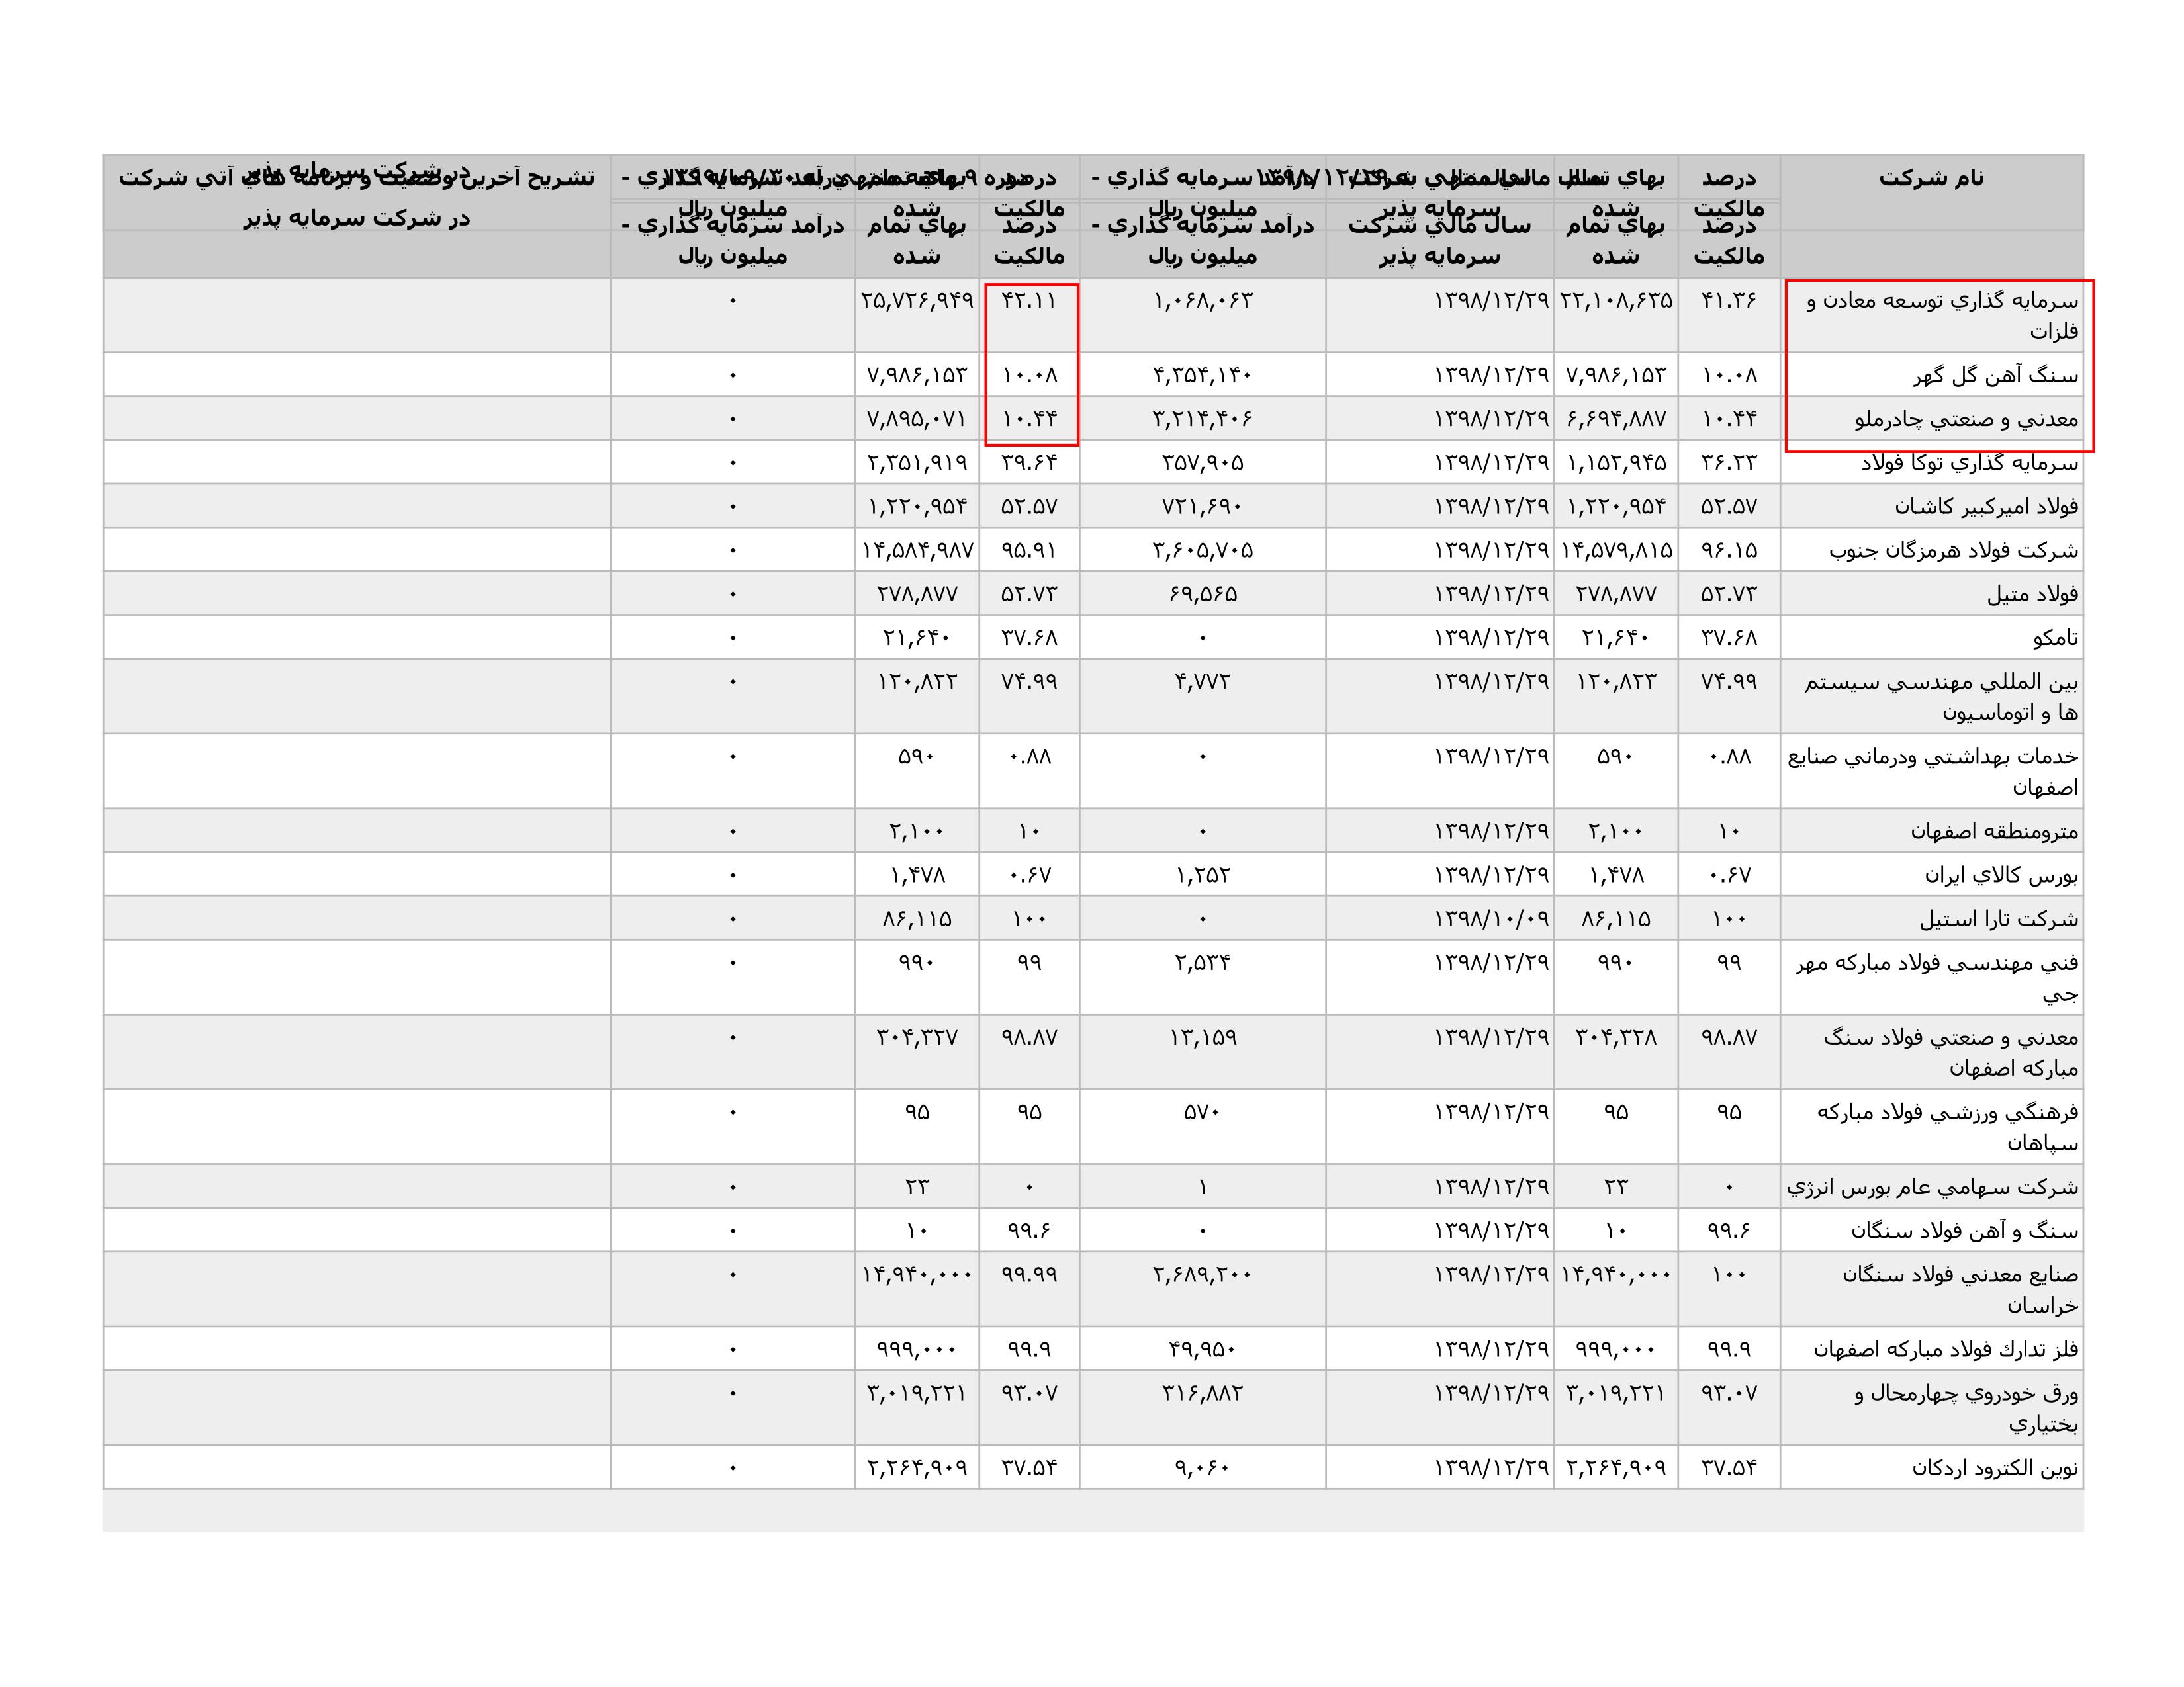
Task: Select the سنگ و آهن فولاد سنگان cell
Action: click(x=1964, y=1231)
